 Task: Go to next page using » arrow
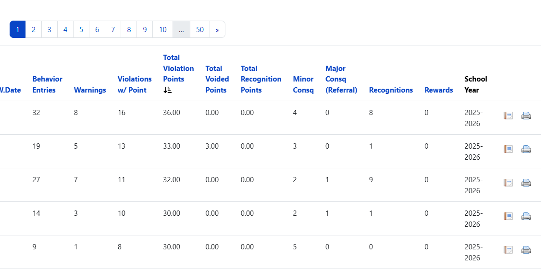click(x=217, y=29)
